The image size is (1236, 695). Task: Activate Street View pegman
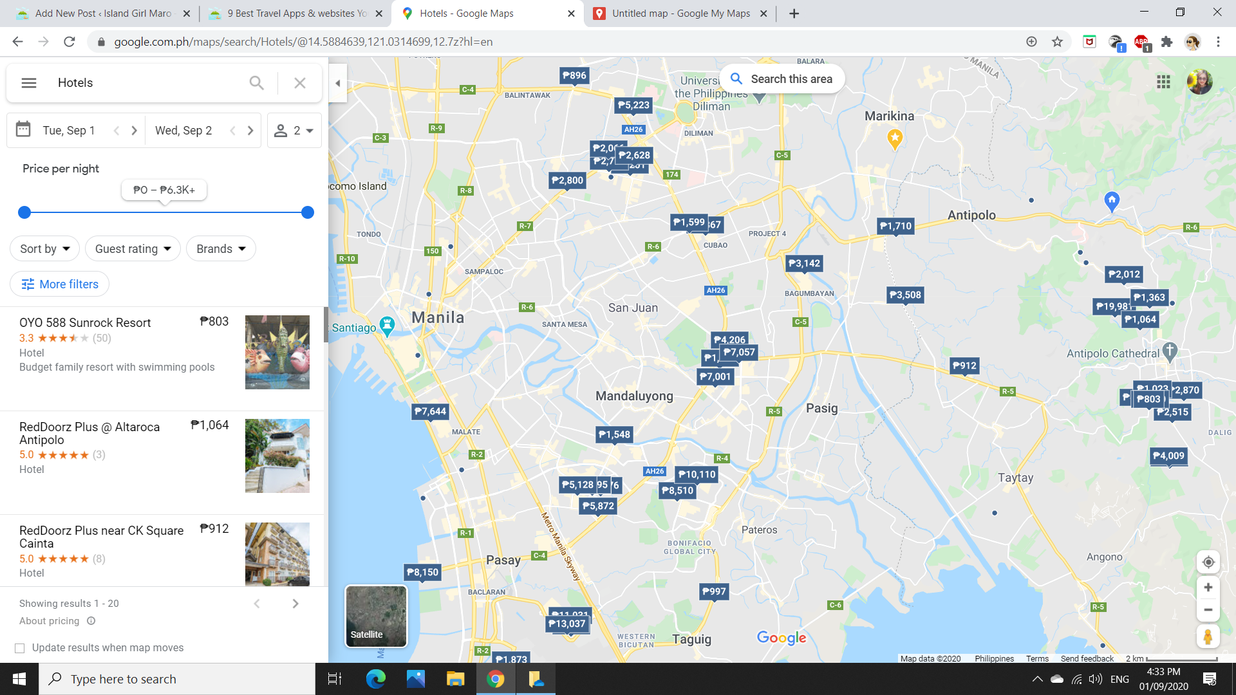click(1208, 636)
